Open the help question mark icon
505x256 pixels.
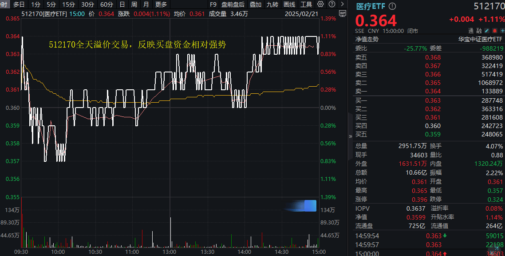[x=332, y=4]
